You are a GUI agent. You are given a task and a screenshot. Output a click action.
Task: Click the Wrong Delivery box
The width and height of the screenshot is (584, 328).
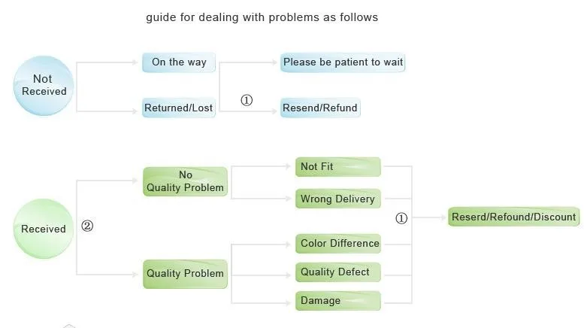pyautogui.click(x=338, y=199)
